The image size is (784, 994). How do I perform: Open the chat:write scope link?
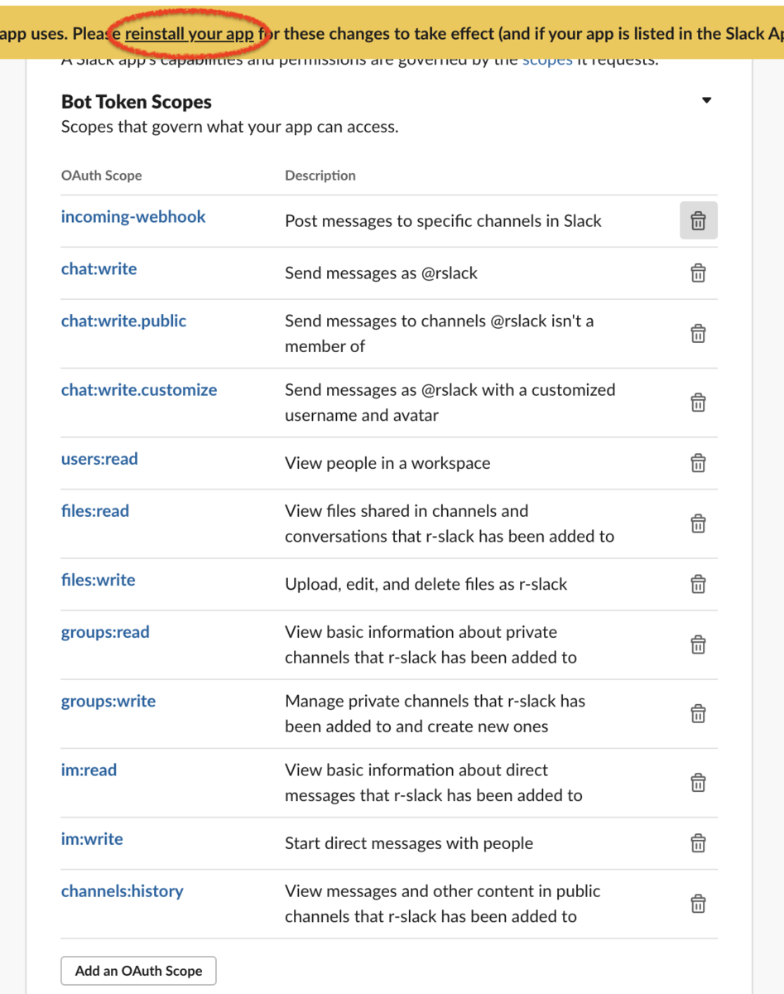(x=99, y=269)
